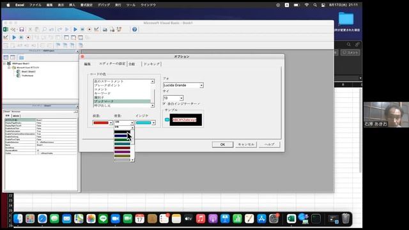Screen dimensions: 409x230
Task: Open App Store in the Dock
Action: (261, 218)
